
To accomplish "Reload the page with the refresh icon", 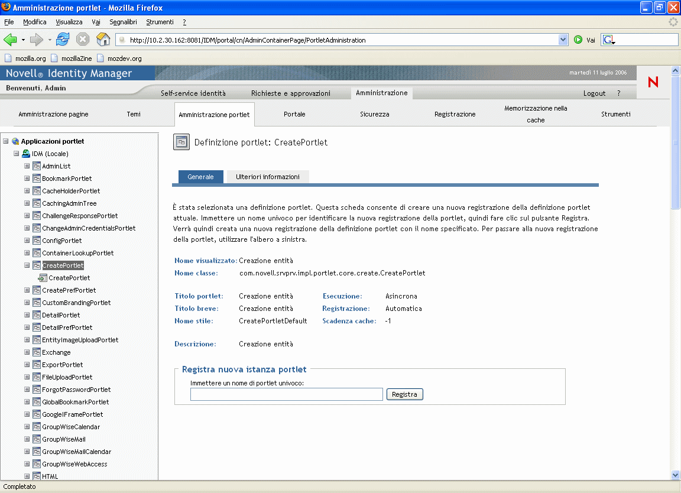I will pyautogui.click(x=63, y=40).
